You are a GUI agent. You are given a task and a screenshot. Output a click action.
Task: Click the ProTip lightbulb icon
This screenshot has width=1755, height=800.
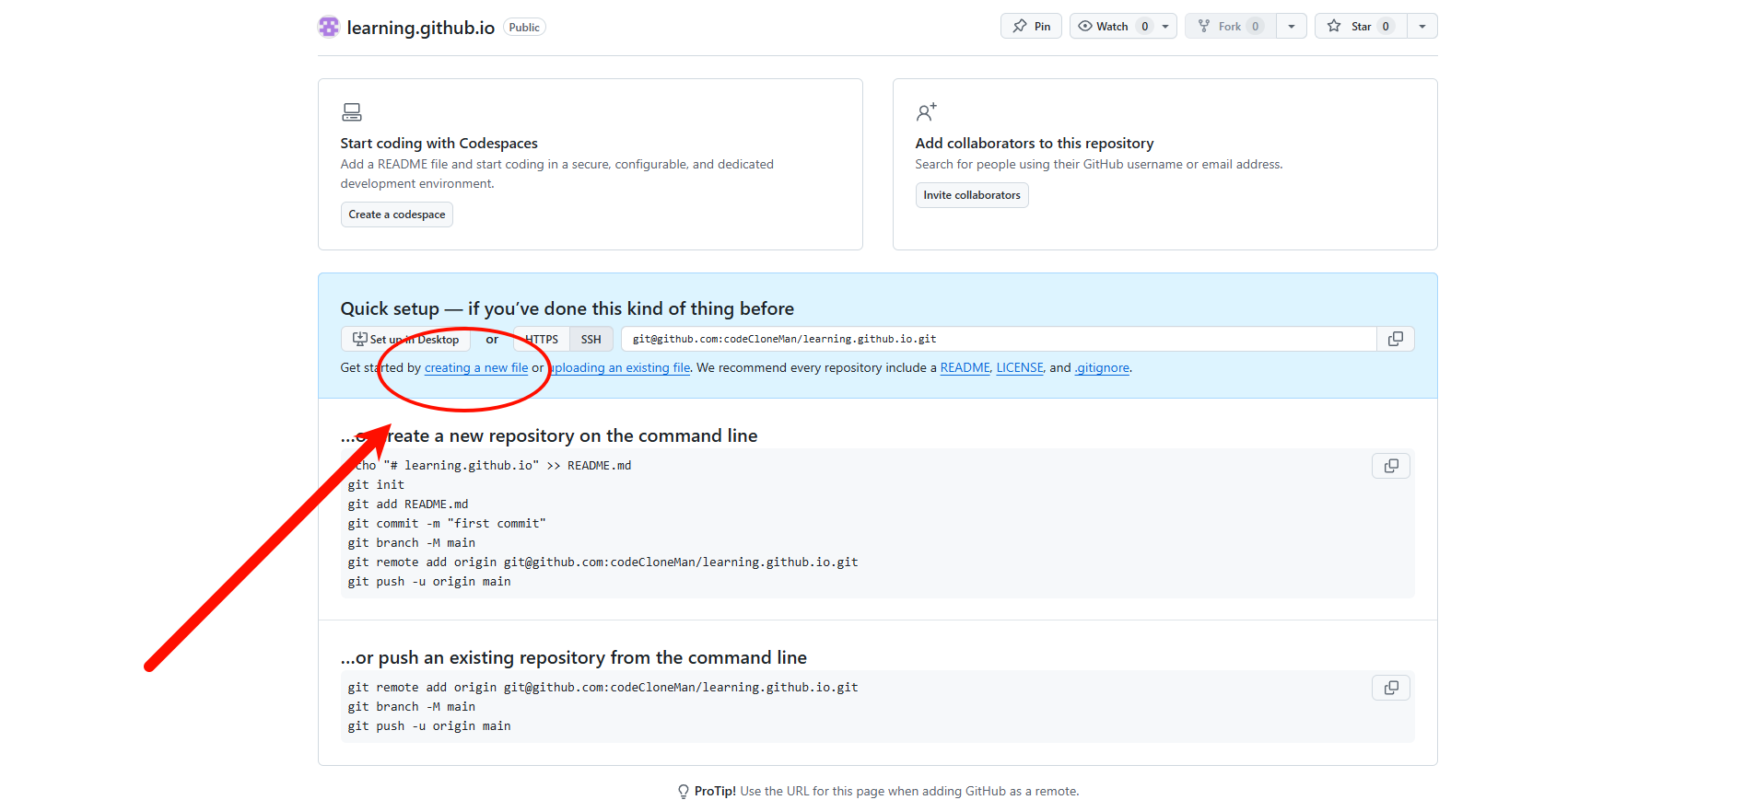coord(684,792)
